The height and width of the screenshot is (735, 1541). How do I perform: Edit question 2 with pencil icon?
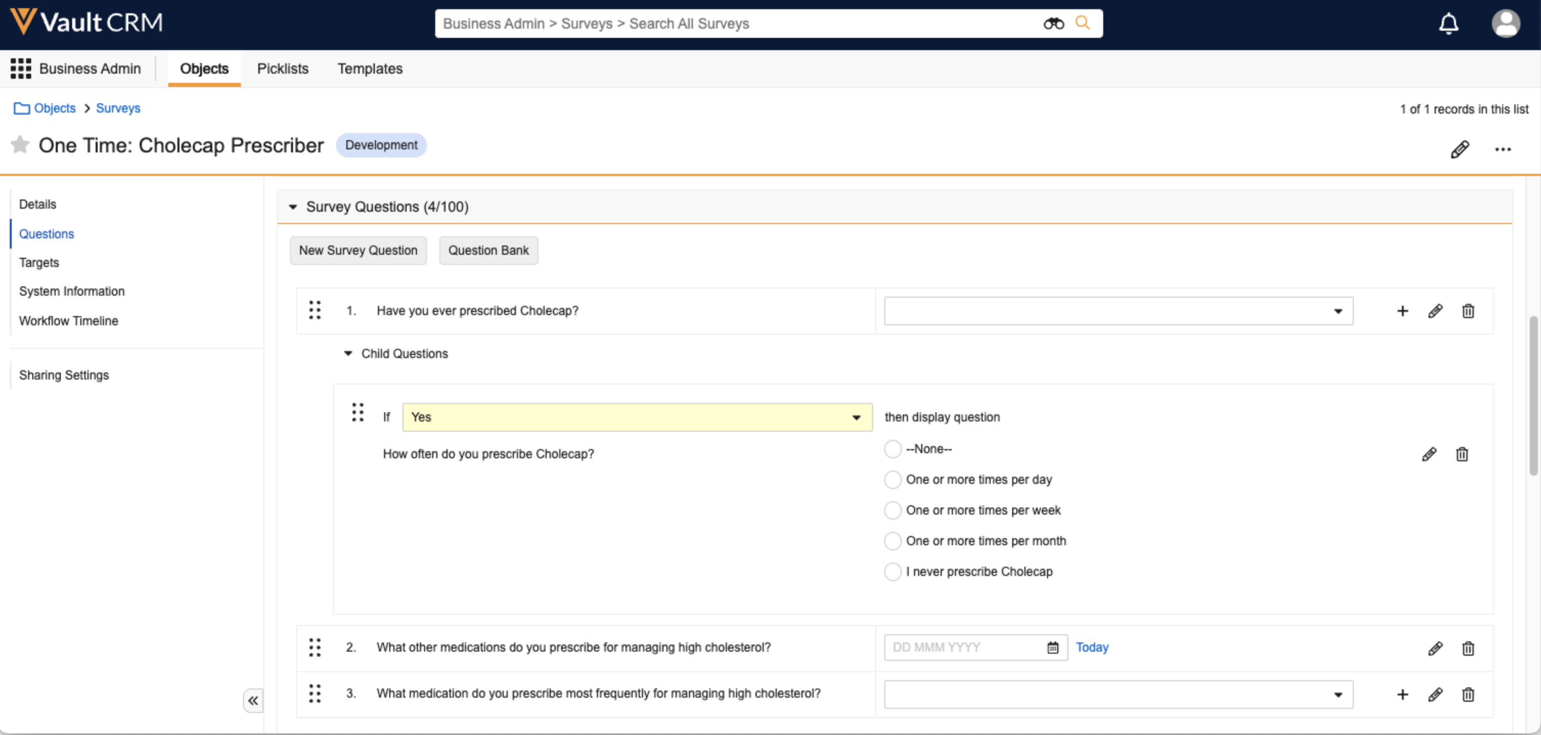tap(1435, 648)
